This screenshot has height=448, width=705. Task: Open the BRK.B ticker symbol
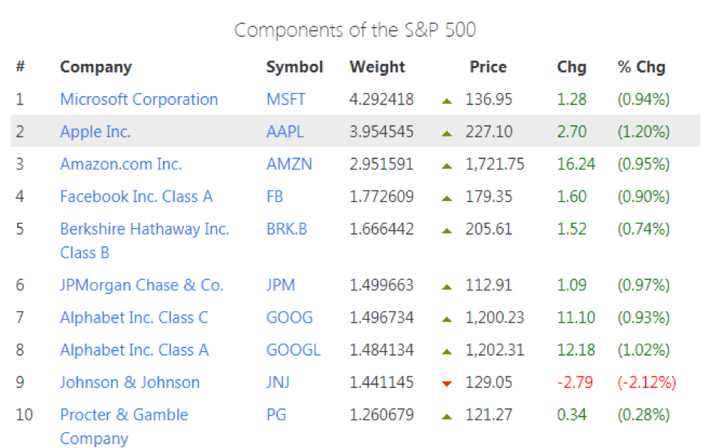(x=287, y=228)
